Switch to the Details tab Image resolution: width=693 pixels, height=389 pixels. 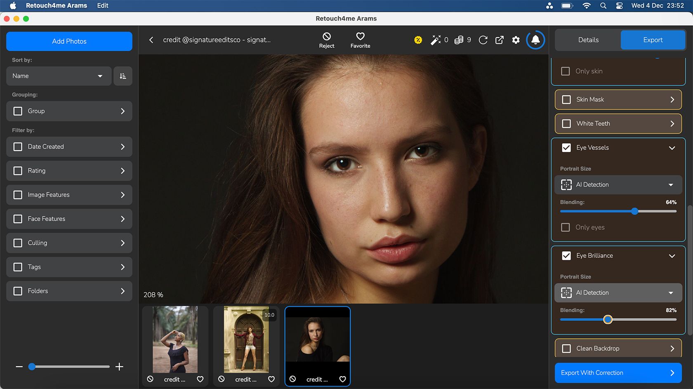tap(588, 40)
